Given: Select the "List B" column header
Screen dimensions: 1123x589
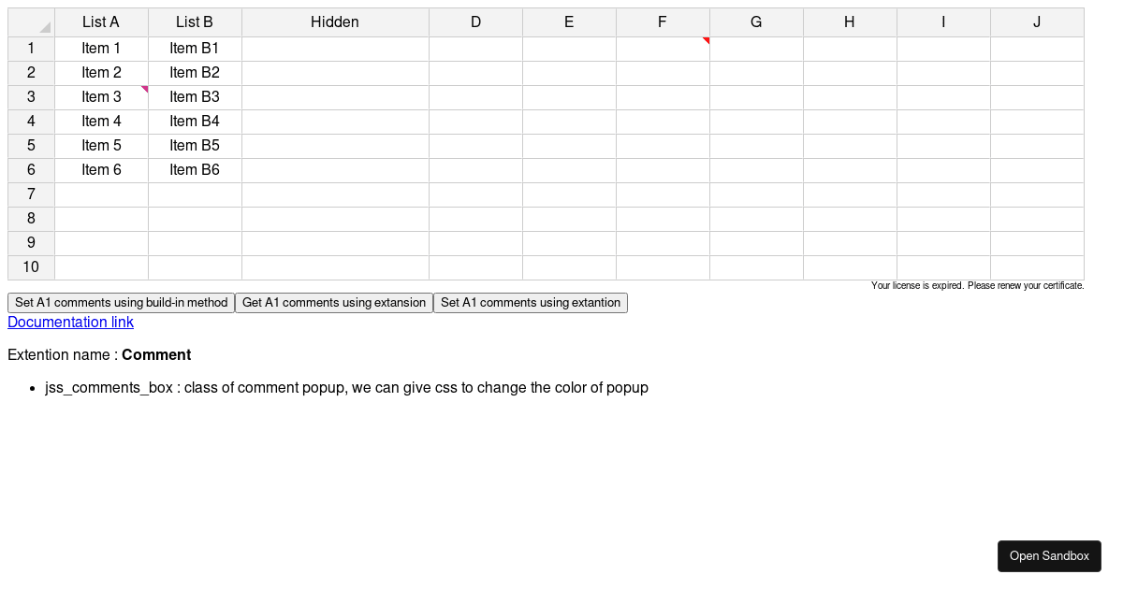Looking at the screenshot, I should 194,22.
